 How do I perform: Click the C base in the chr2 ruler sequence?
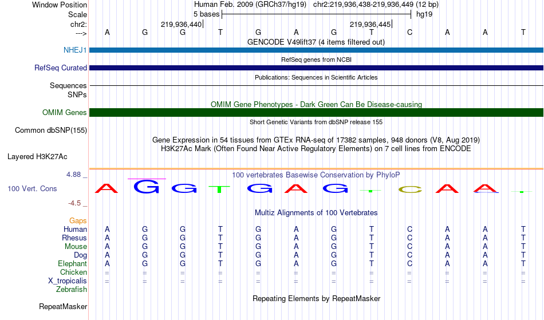pos(410,32)
